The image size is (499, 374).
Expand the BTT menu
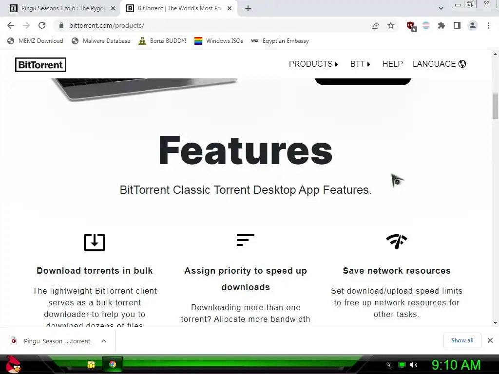pyautogui.click(x=360, y=64)
